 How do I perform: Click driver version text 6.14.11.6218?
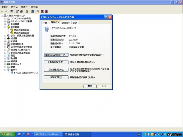(74, 43)
